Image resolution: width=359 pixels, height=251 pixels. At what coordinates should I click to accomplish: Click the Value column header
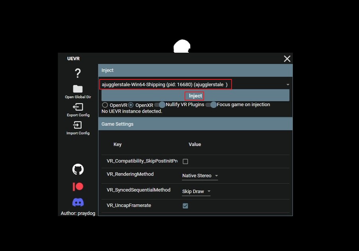point(195,144)
